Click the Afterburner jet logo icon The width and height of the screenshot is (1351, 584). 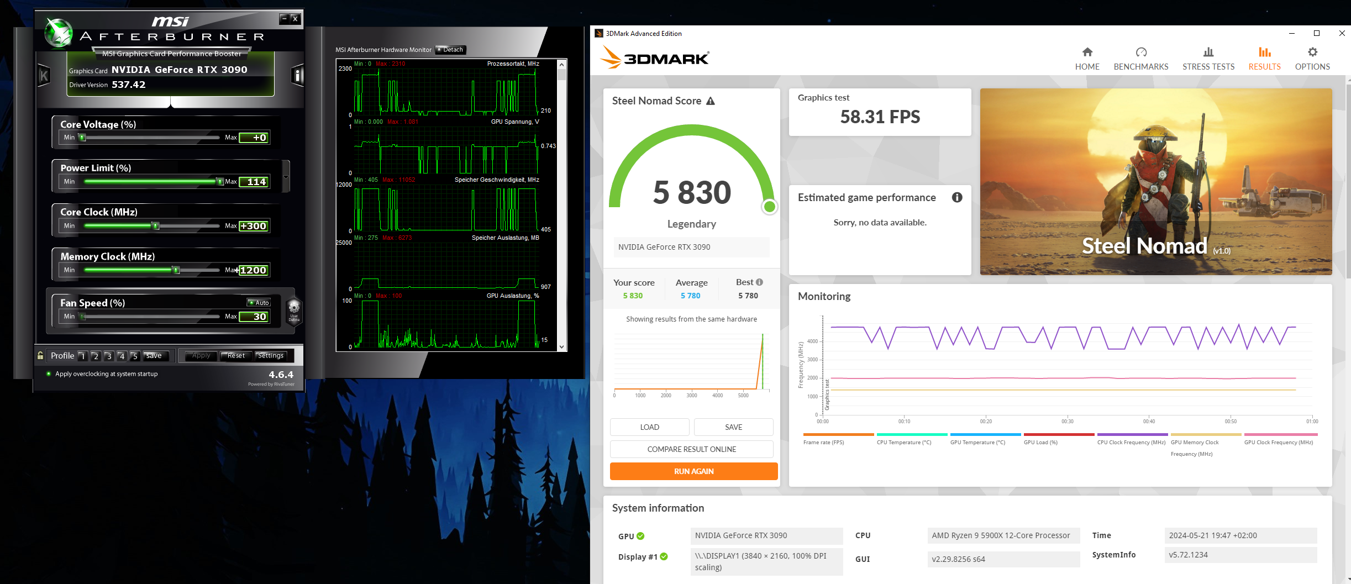click(59, 33)
